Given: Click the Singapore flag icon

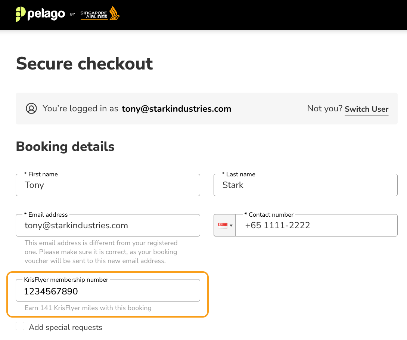Looking at the screenshot, I should (x=223, y=225).
